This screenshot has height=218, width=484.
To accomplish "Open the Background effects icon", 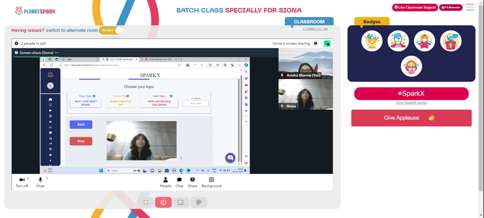I will pyautogui.click(x=212, y=180).
